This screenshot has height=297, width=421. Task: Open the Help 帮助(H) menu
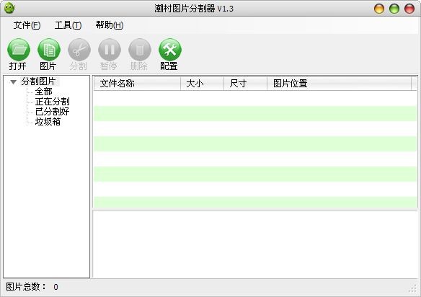tap(110, 25)
